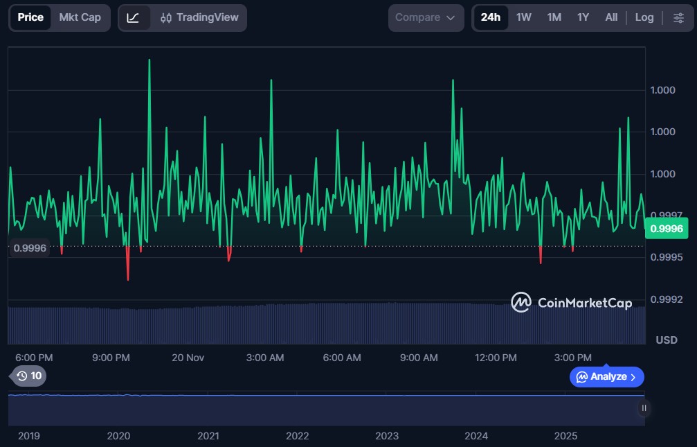Click the range slider pause handle
The image size is (697, 447).
pos(644,408)
